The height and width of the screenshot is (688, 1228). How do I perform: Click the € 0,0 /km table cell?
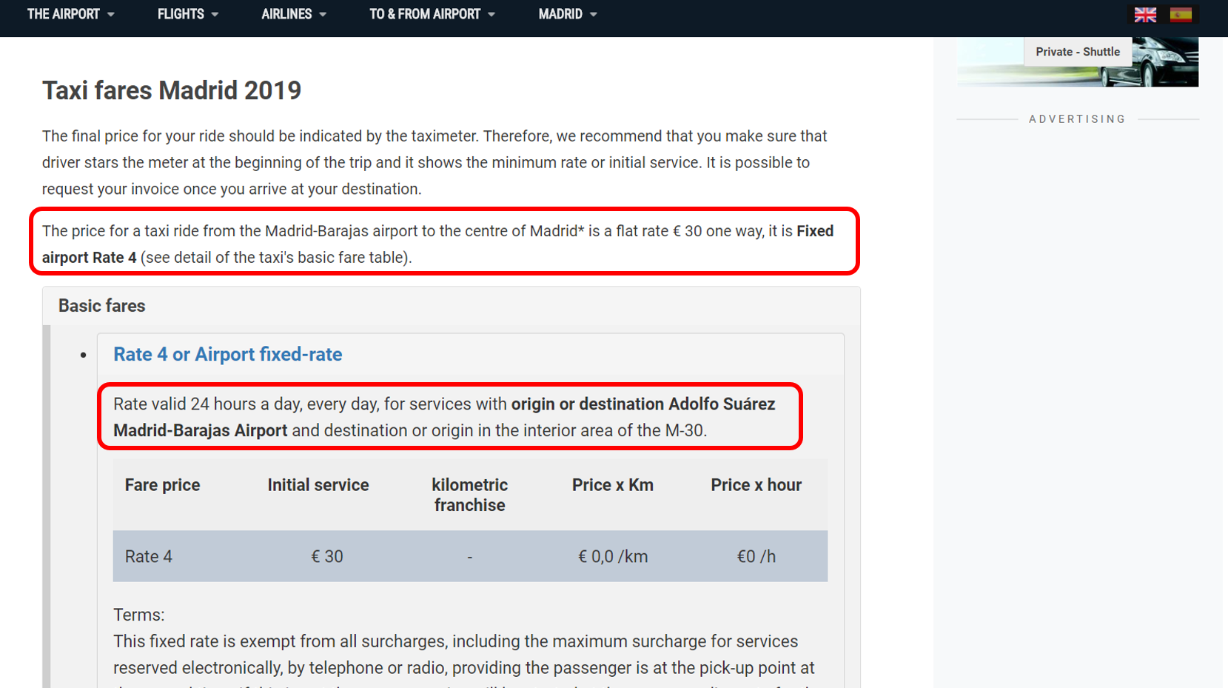click(612, 557)
